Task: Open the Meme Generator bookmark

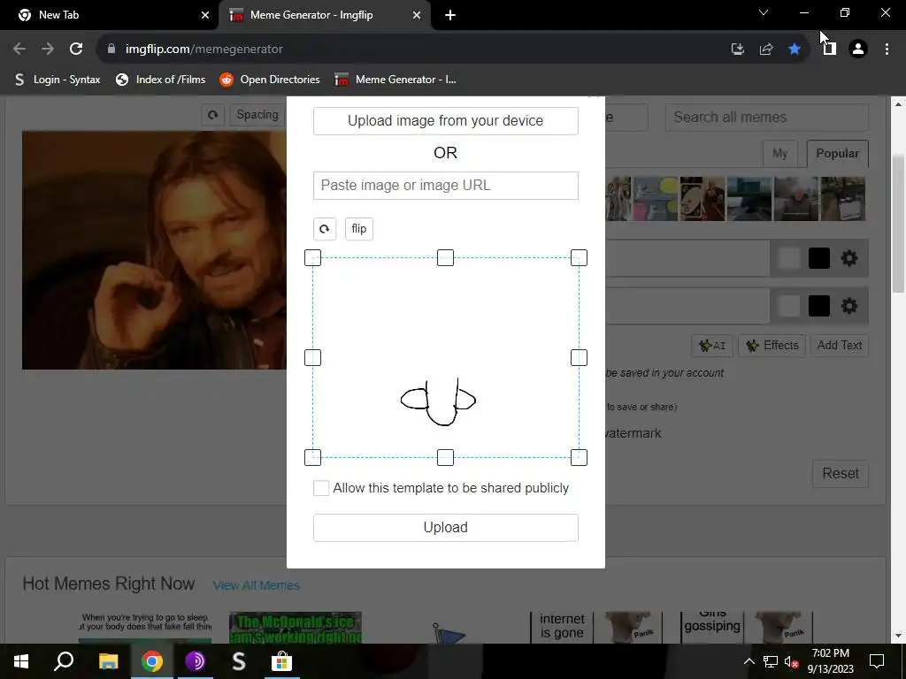Action: pos(395,80)
